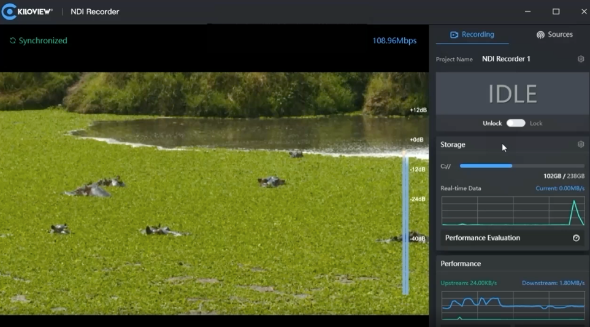Click the Upstream: 24.00KB/s label
Viewport: 590px width, 327px height.
(469, 283)
